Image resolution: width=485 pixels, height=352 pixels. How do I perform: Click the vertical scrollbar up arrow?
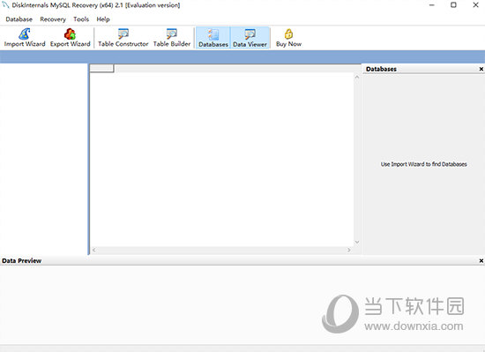[357, 77]
